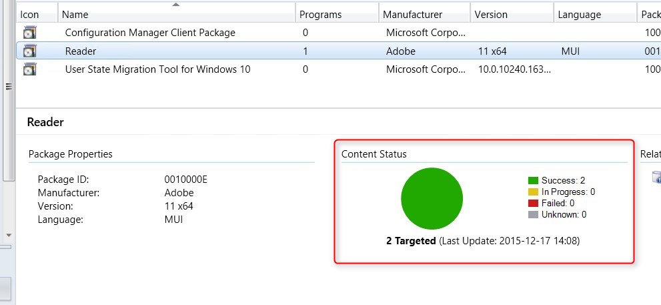Click the Package ID value 0010000E

point(186,180)
